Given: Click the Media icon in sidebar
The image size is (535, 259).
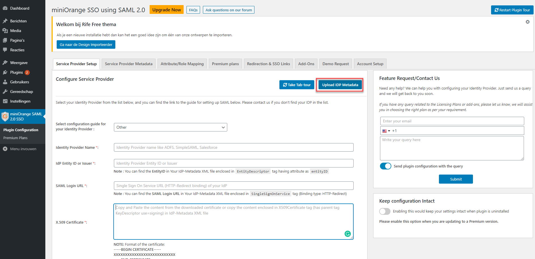Looking at the screenshot, I should click(x=5, y=31).
